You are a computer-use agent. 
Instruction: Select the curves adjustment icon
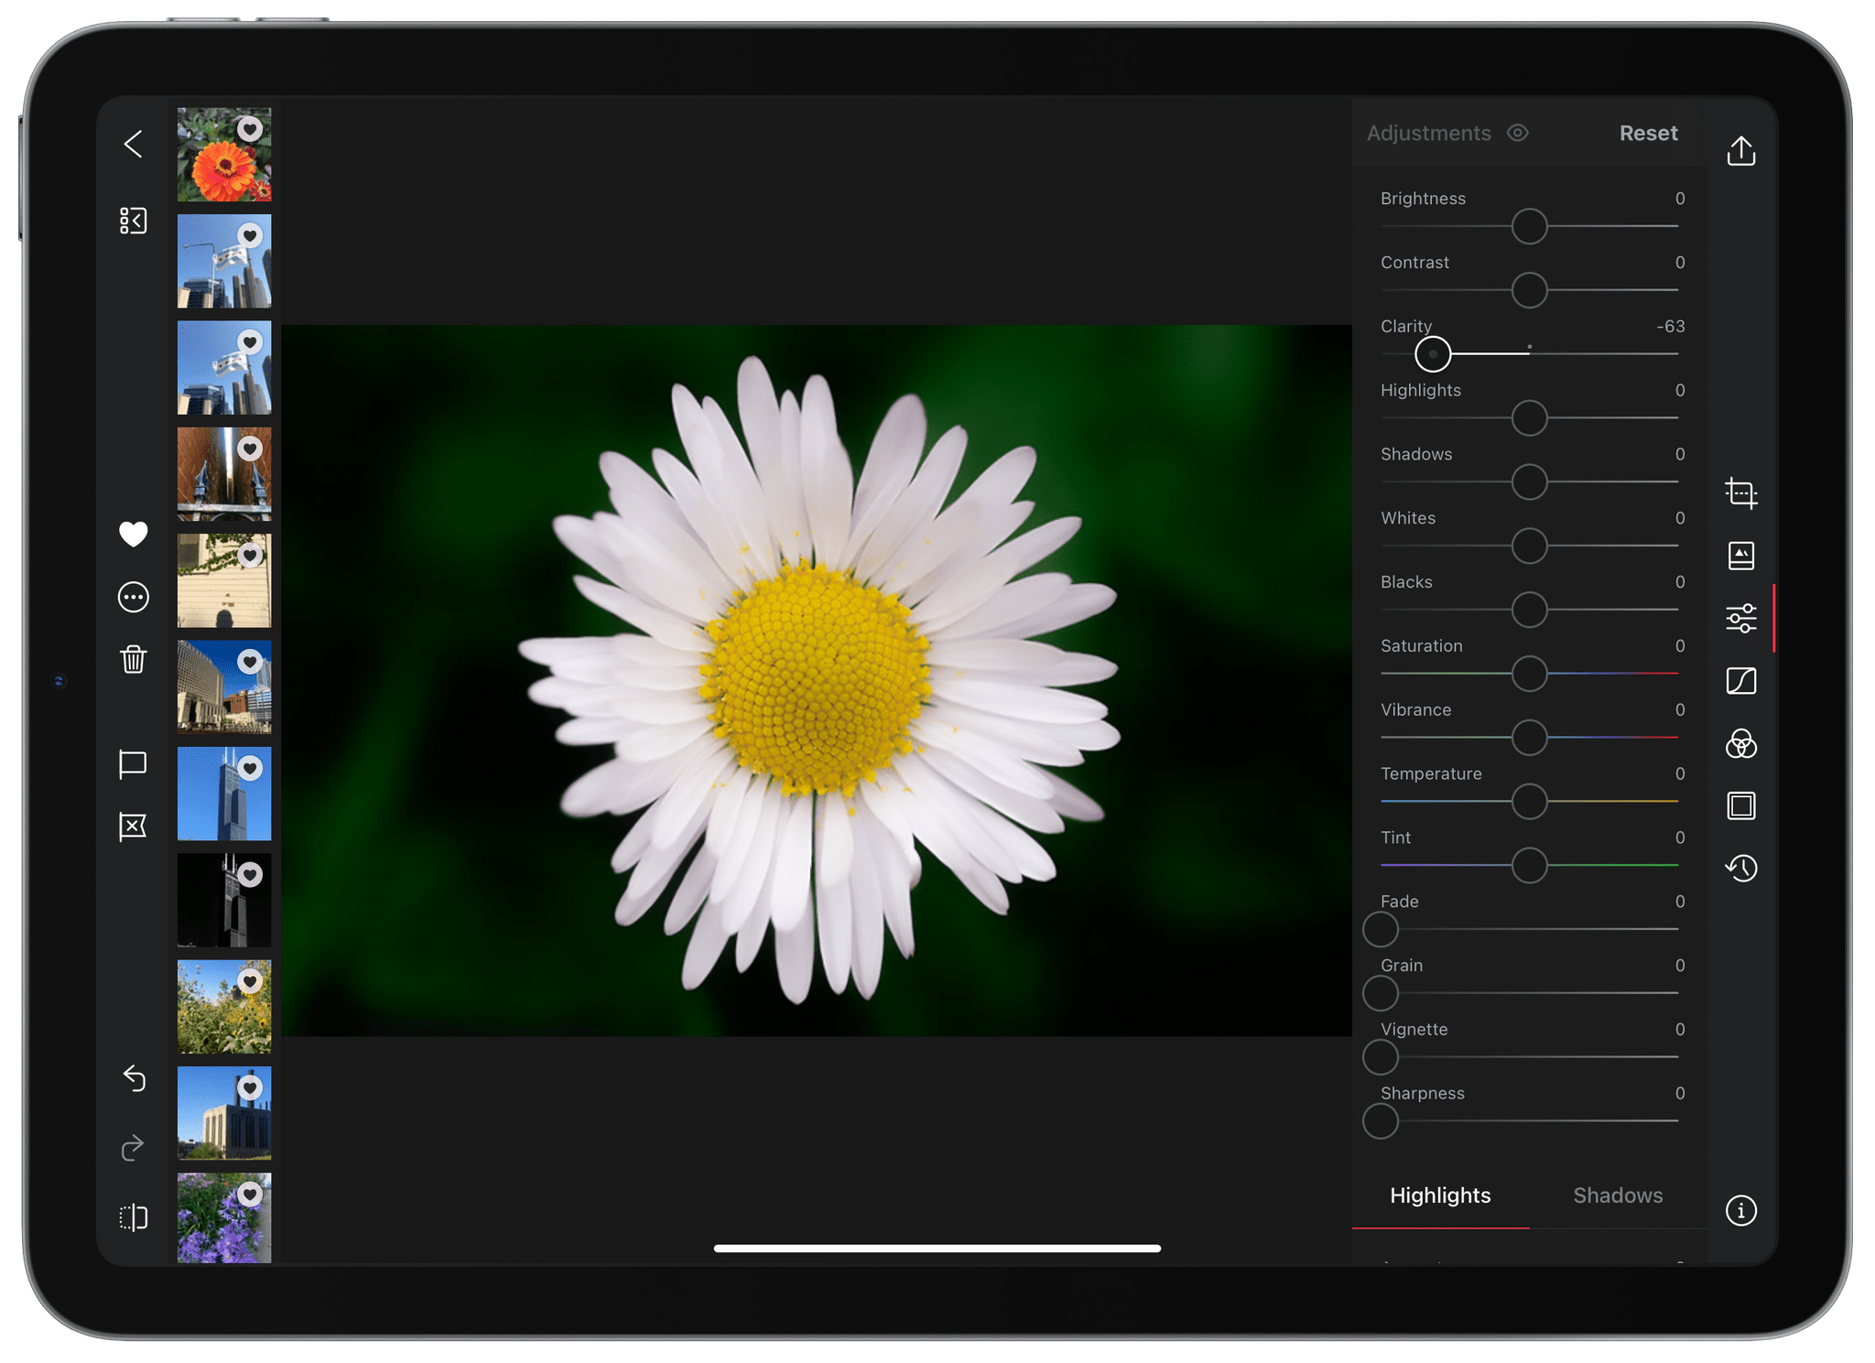pyautogui.click(x=1742, y=680)
